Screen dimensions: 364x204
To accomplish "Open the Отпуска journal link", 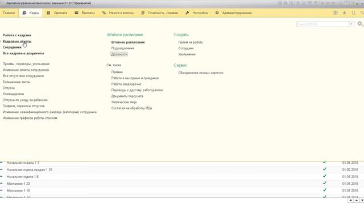I will coord(9,88).
